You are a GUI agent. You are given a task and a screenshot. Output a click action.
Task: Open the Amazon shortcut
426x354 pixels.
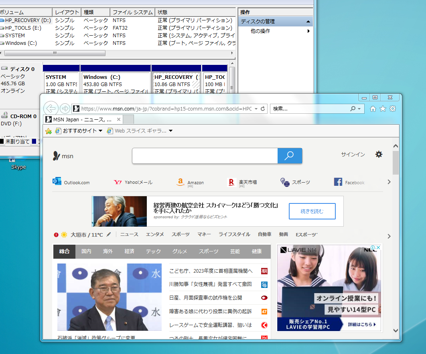pyautogui.click(x=190, y=182)
